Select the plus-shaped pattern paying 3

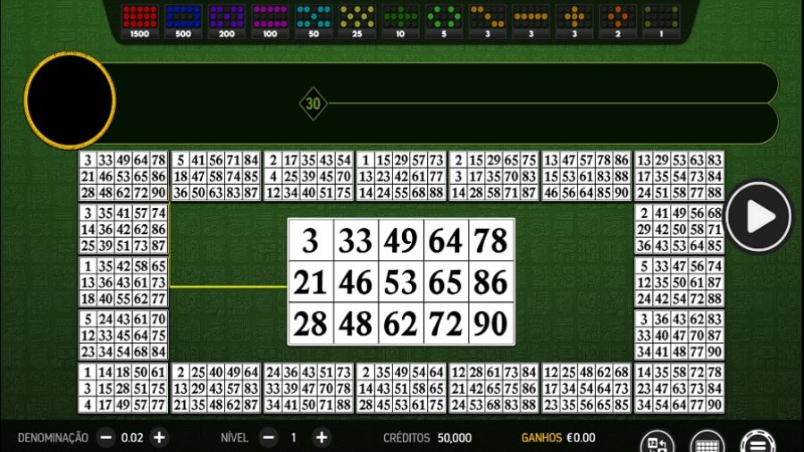click(574, 22)
